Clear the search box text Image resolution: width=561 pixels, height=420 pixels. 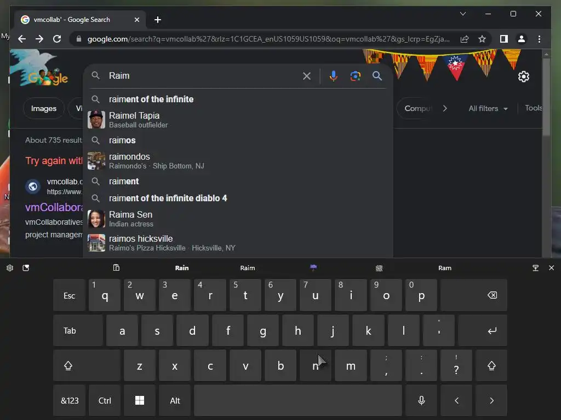[x=307, y=75]
